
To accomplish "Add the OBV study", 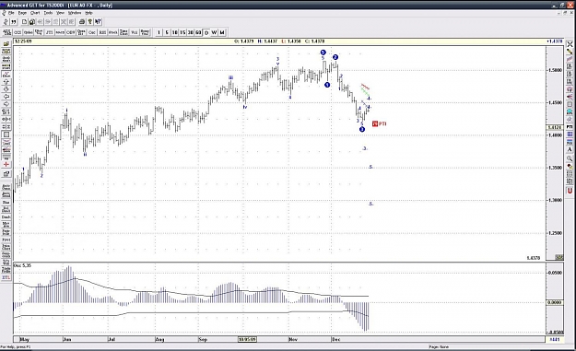I will (x=71, y=32).
